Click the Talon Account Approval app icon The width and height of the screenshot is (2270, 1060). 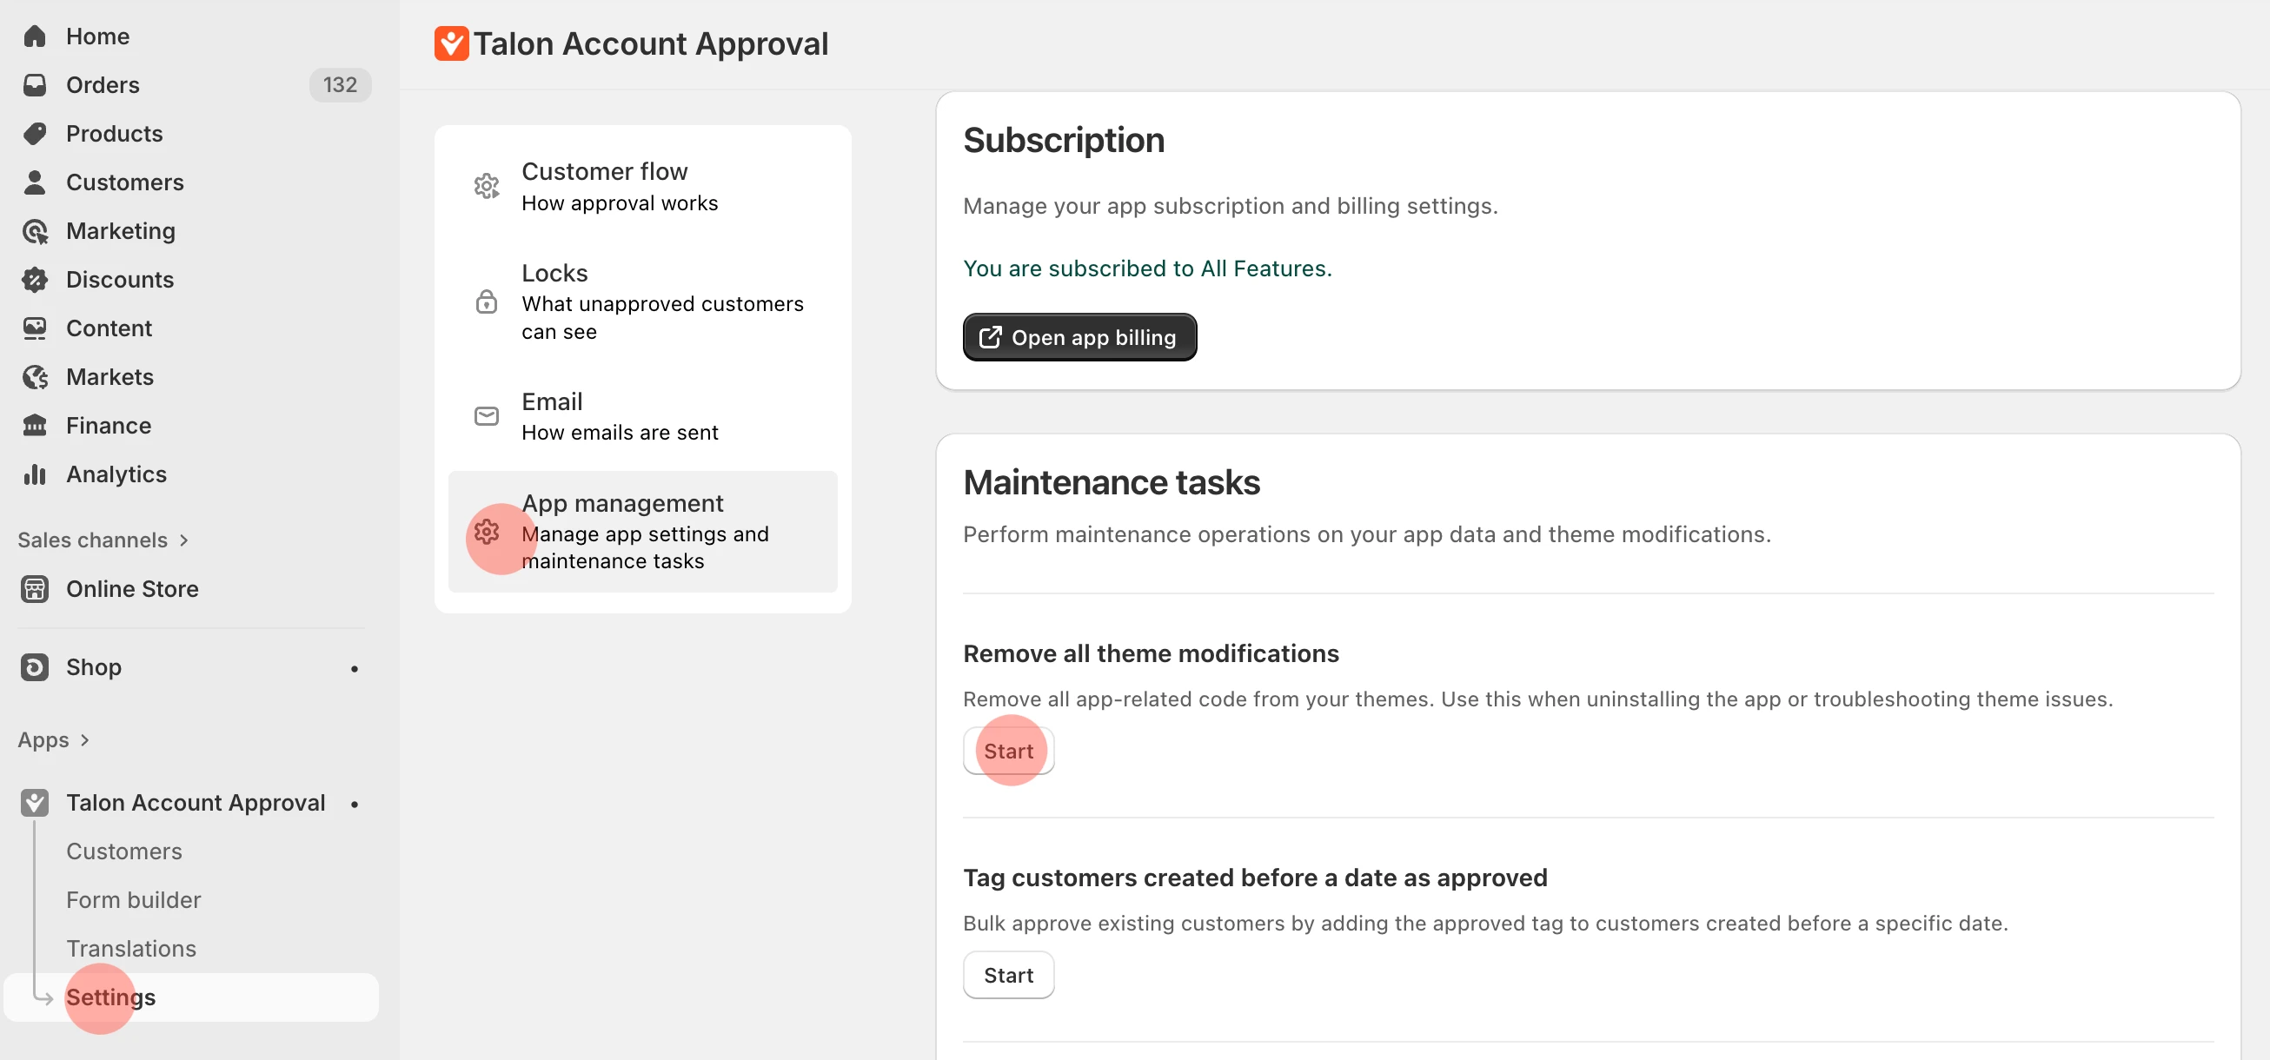tap(36, 802)
